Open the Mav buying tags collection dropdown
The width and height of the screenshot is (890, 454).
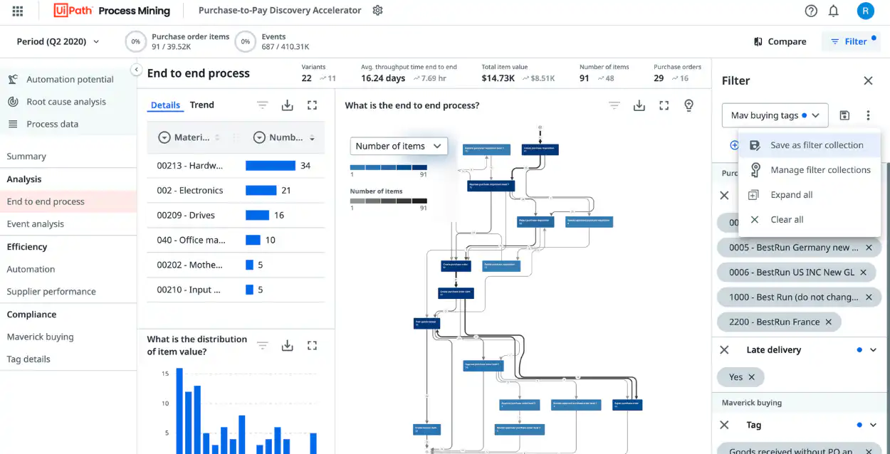pos(775,115)
